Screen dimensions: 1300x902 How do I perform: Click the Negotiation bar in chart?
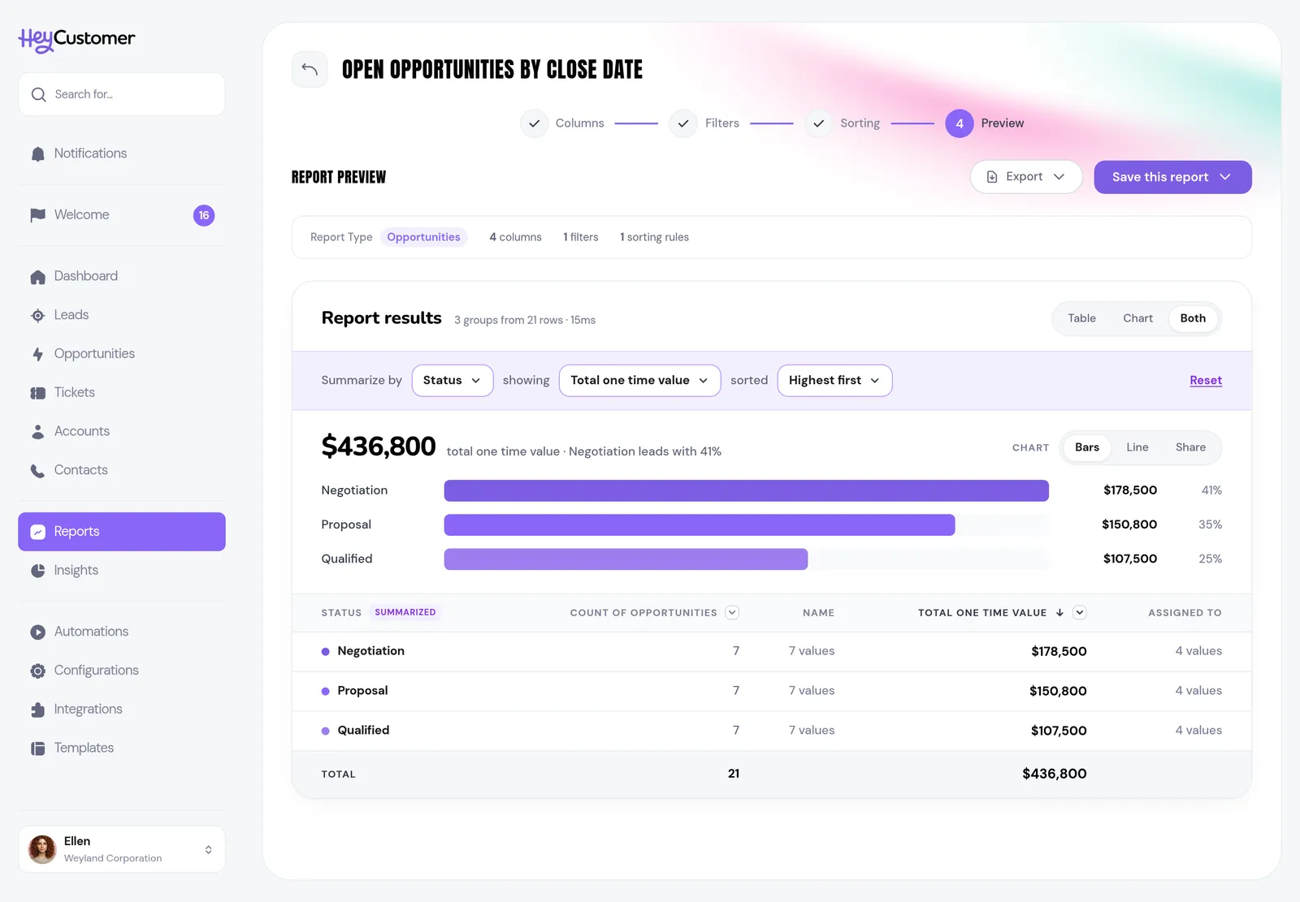pos(746,490)
